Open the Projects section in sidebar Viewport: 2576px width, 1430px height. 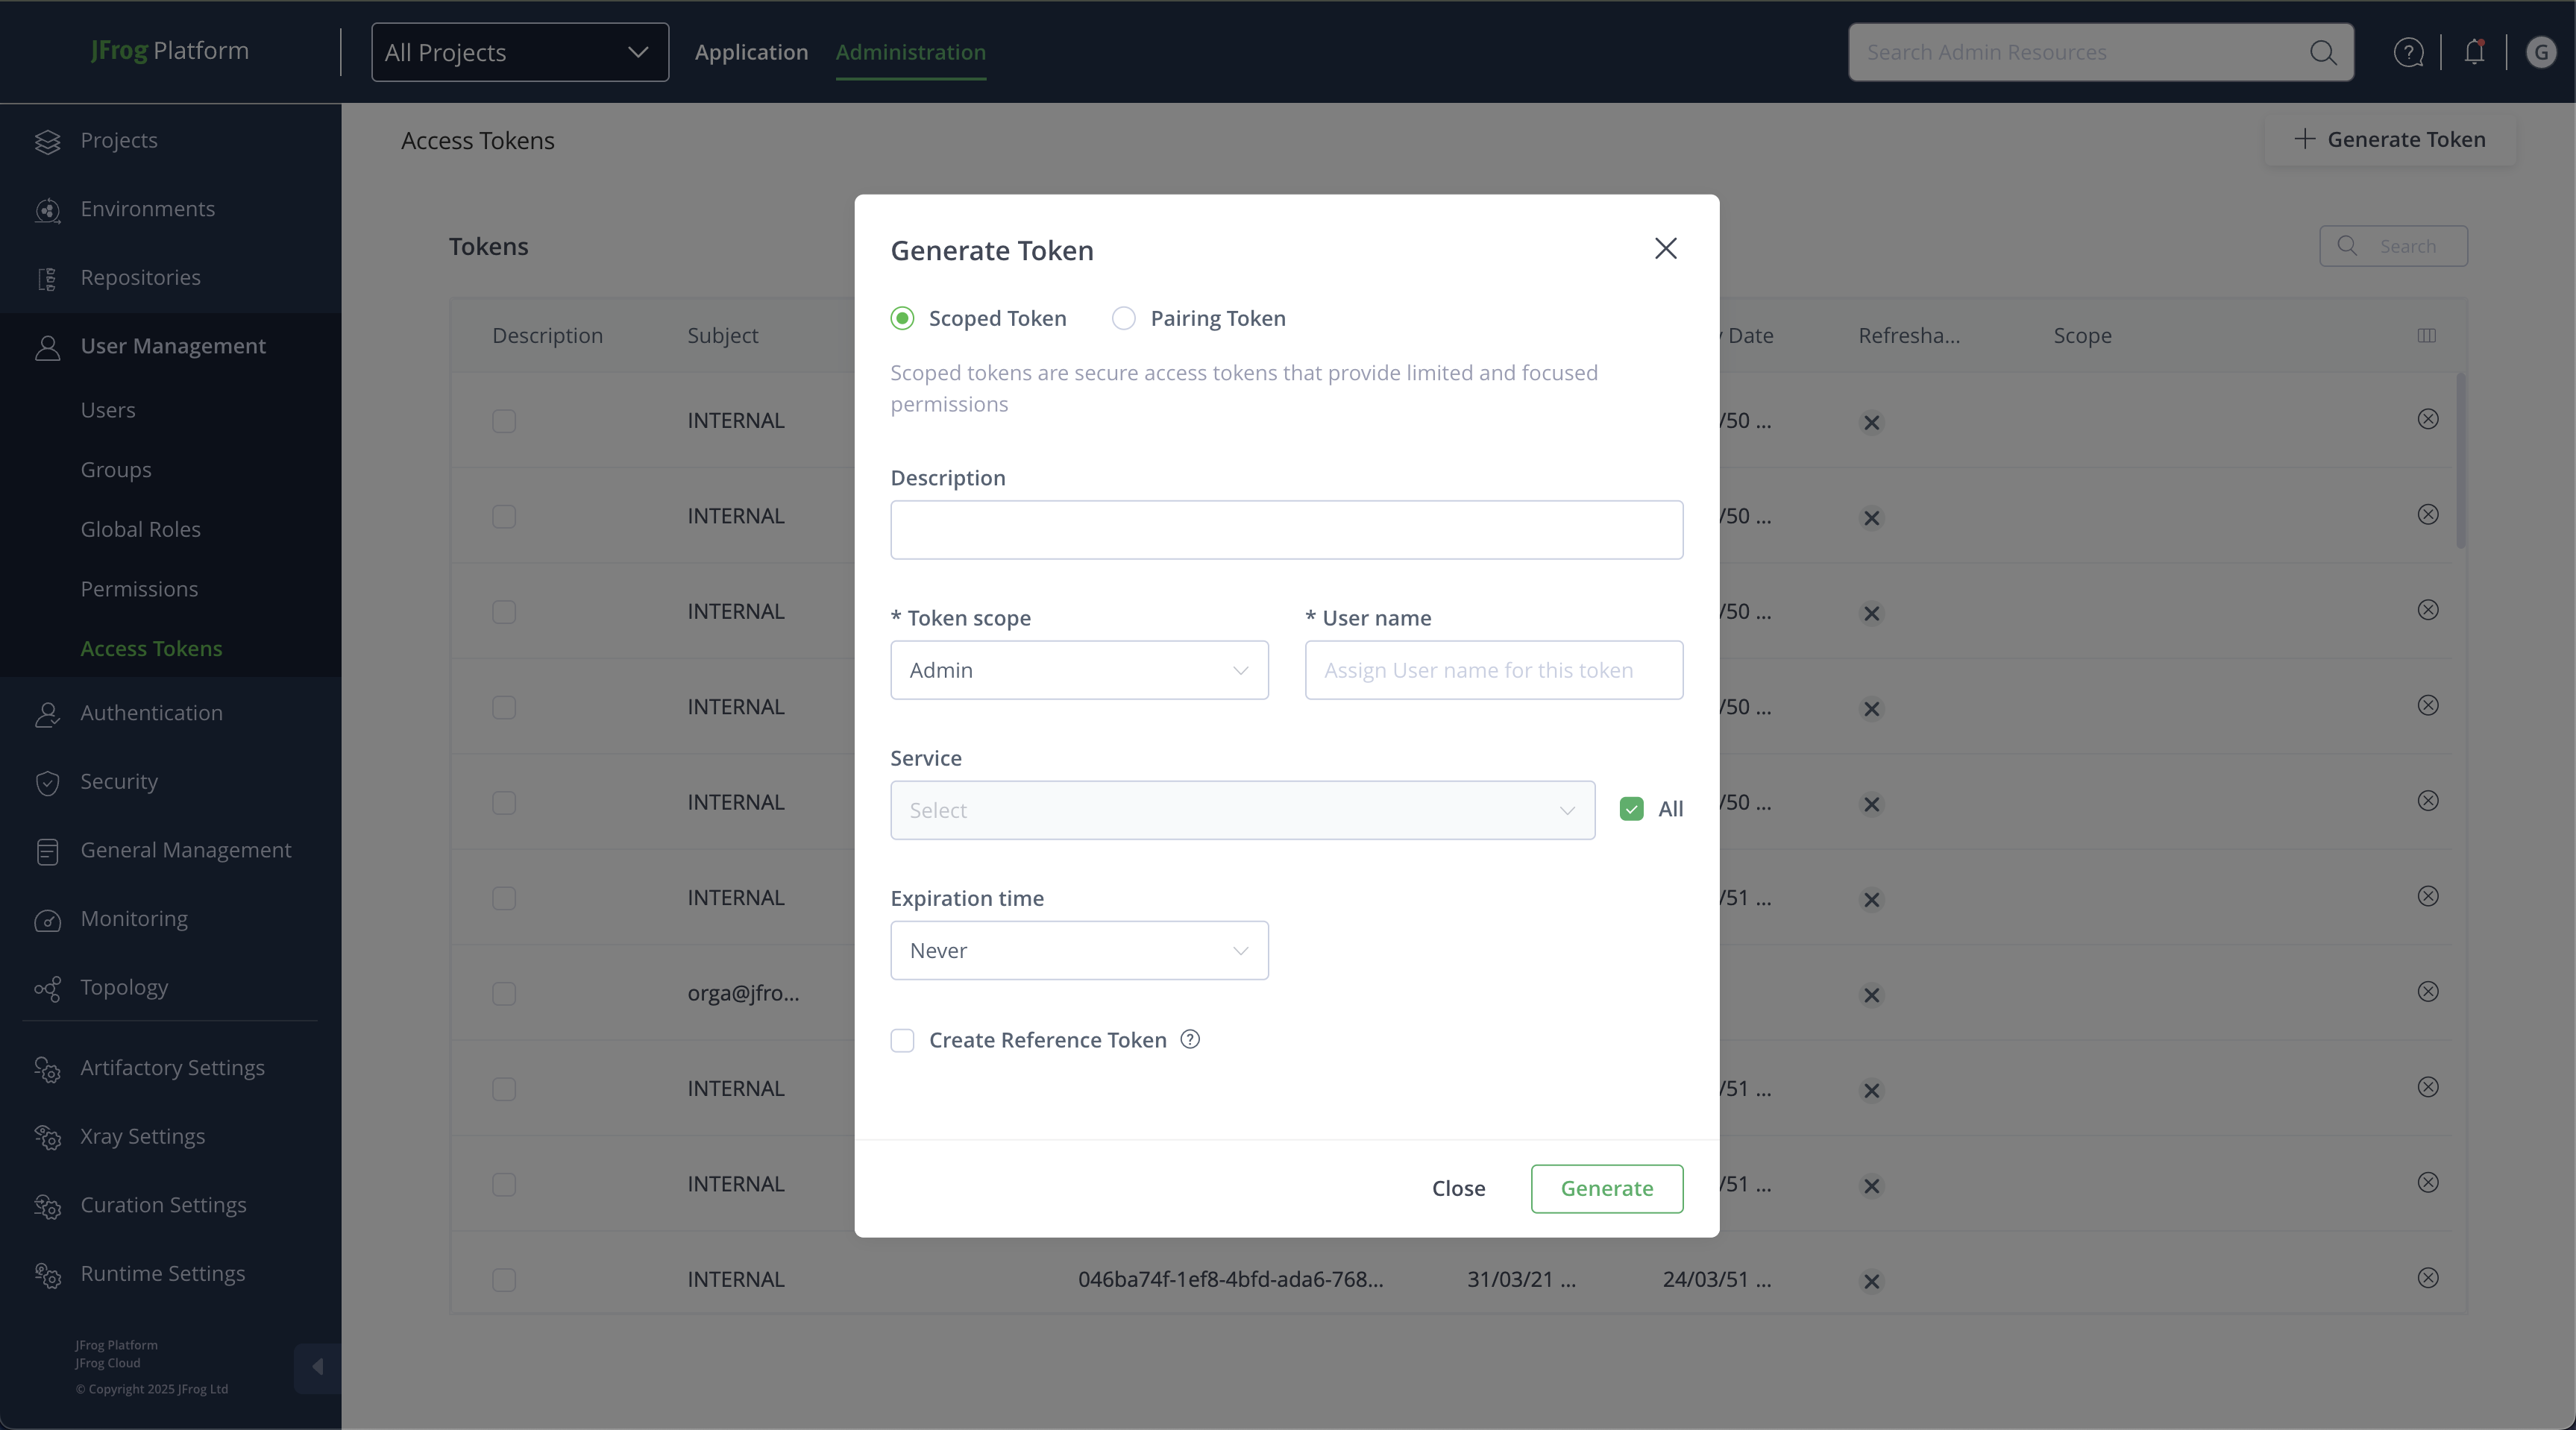point(119,139)
